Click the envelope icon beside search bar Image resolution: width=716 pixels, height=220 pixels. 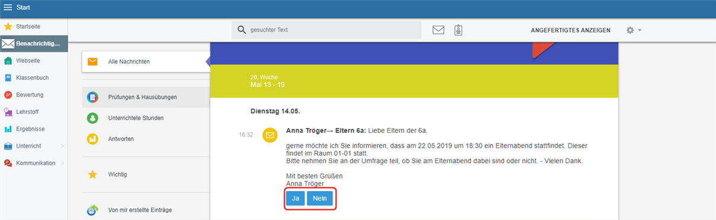click(x=438, y=30)
